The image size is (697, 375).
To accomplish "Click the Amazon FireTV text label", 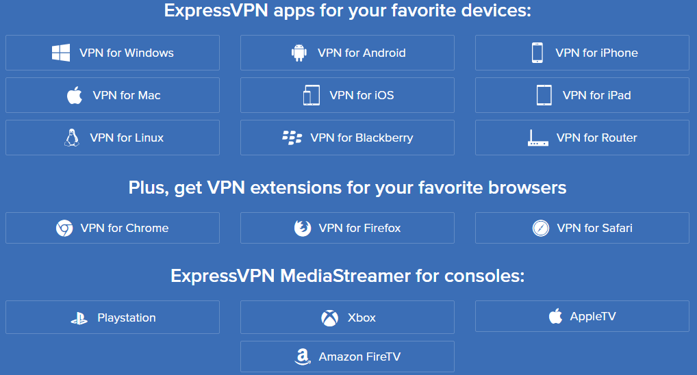I will click(359, 357).
